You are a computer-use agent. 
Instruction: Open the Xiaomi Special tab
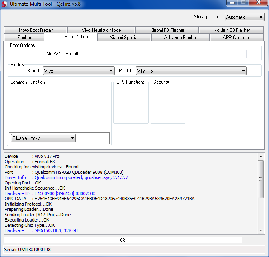click(x=124, y=38)
